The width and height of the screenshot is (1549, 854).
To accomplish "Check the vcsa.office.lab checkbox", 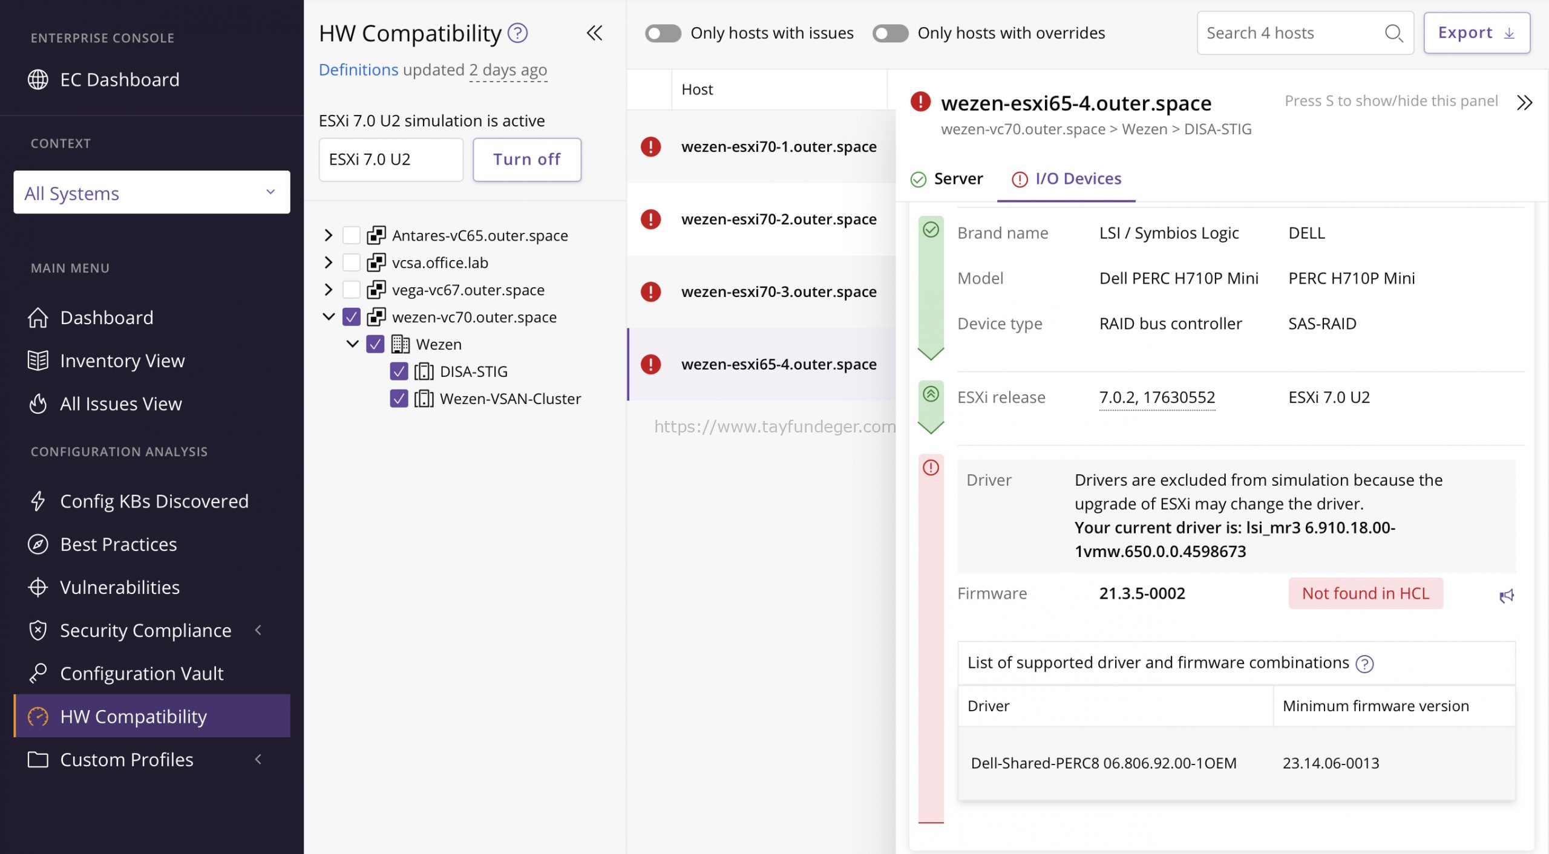I will tap(351, 262).
